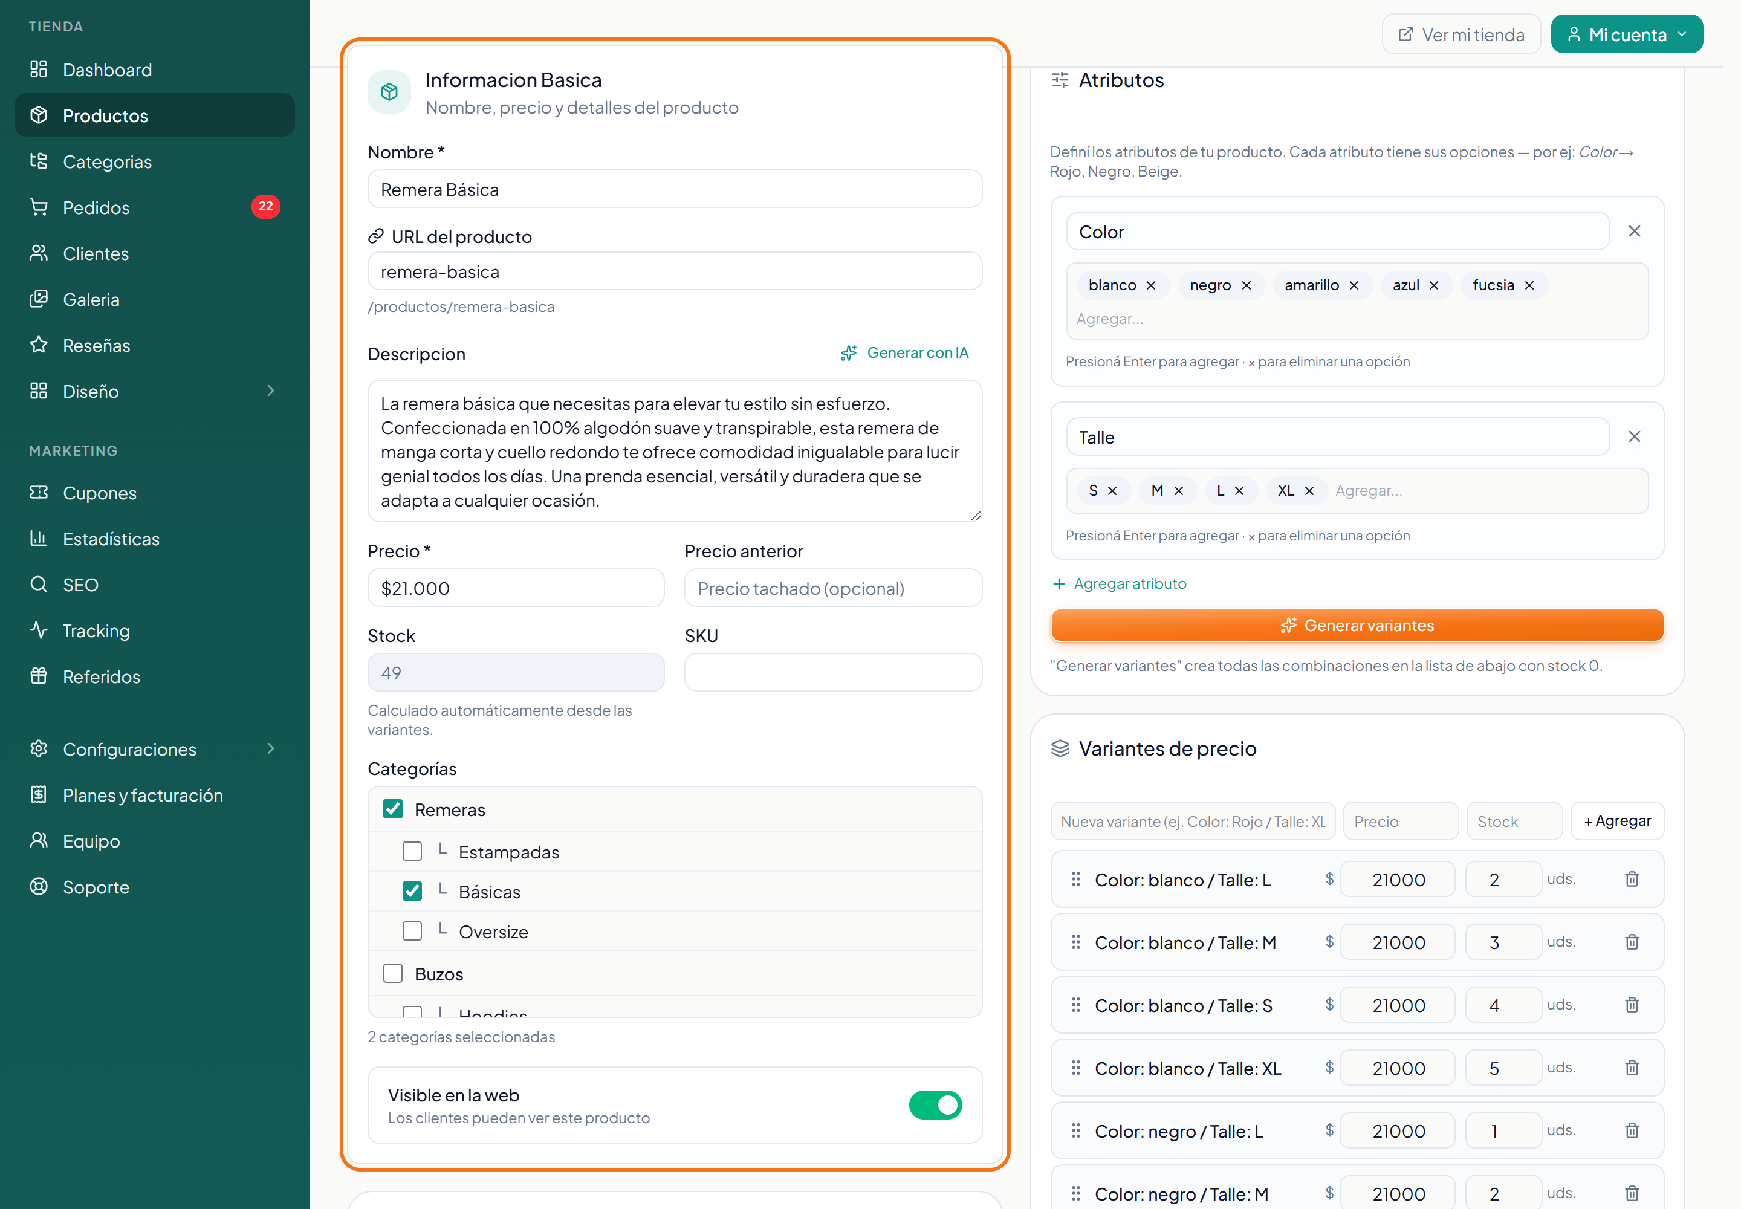Viewport: 1741px width, 1209px height.
Task: Select Productos in the sidebar
Action: coord(155,115)
